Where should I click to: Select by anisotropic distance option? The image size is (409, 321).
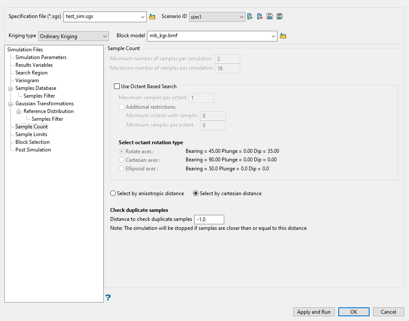point(113,193)
